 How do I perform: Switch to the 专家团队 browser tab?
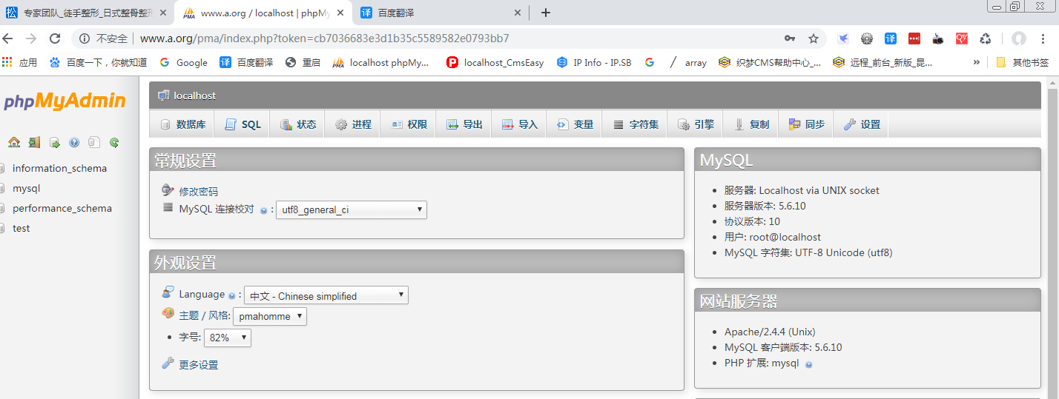(86, 13)
